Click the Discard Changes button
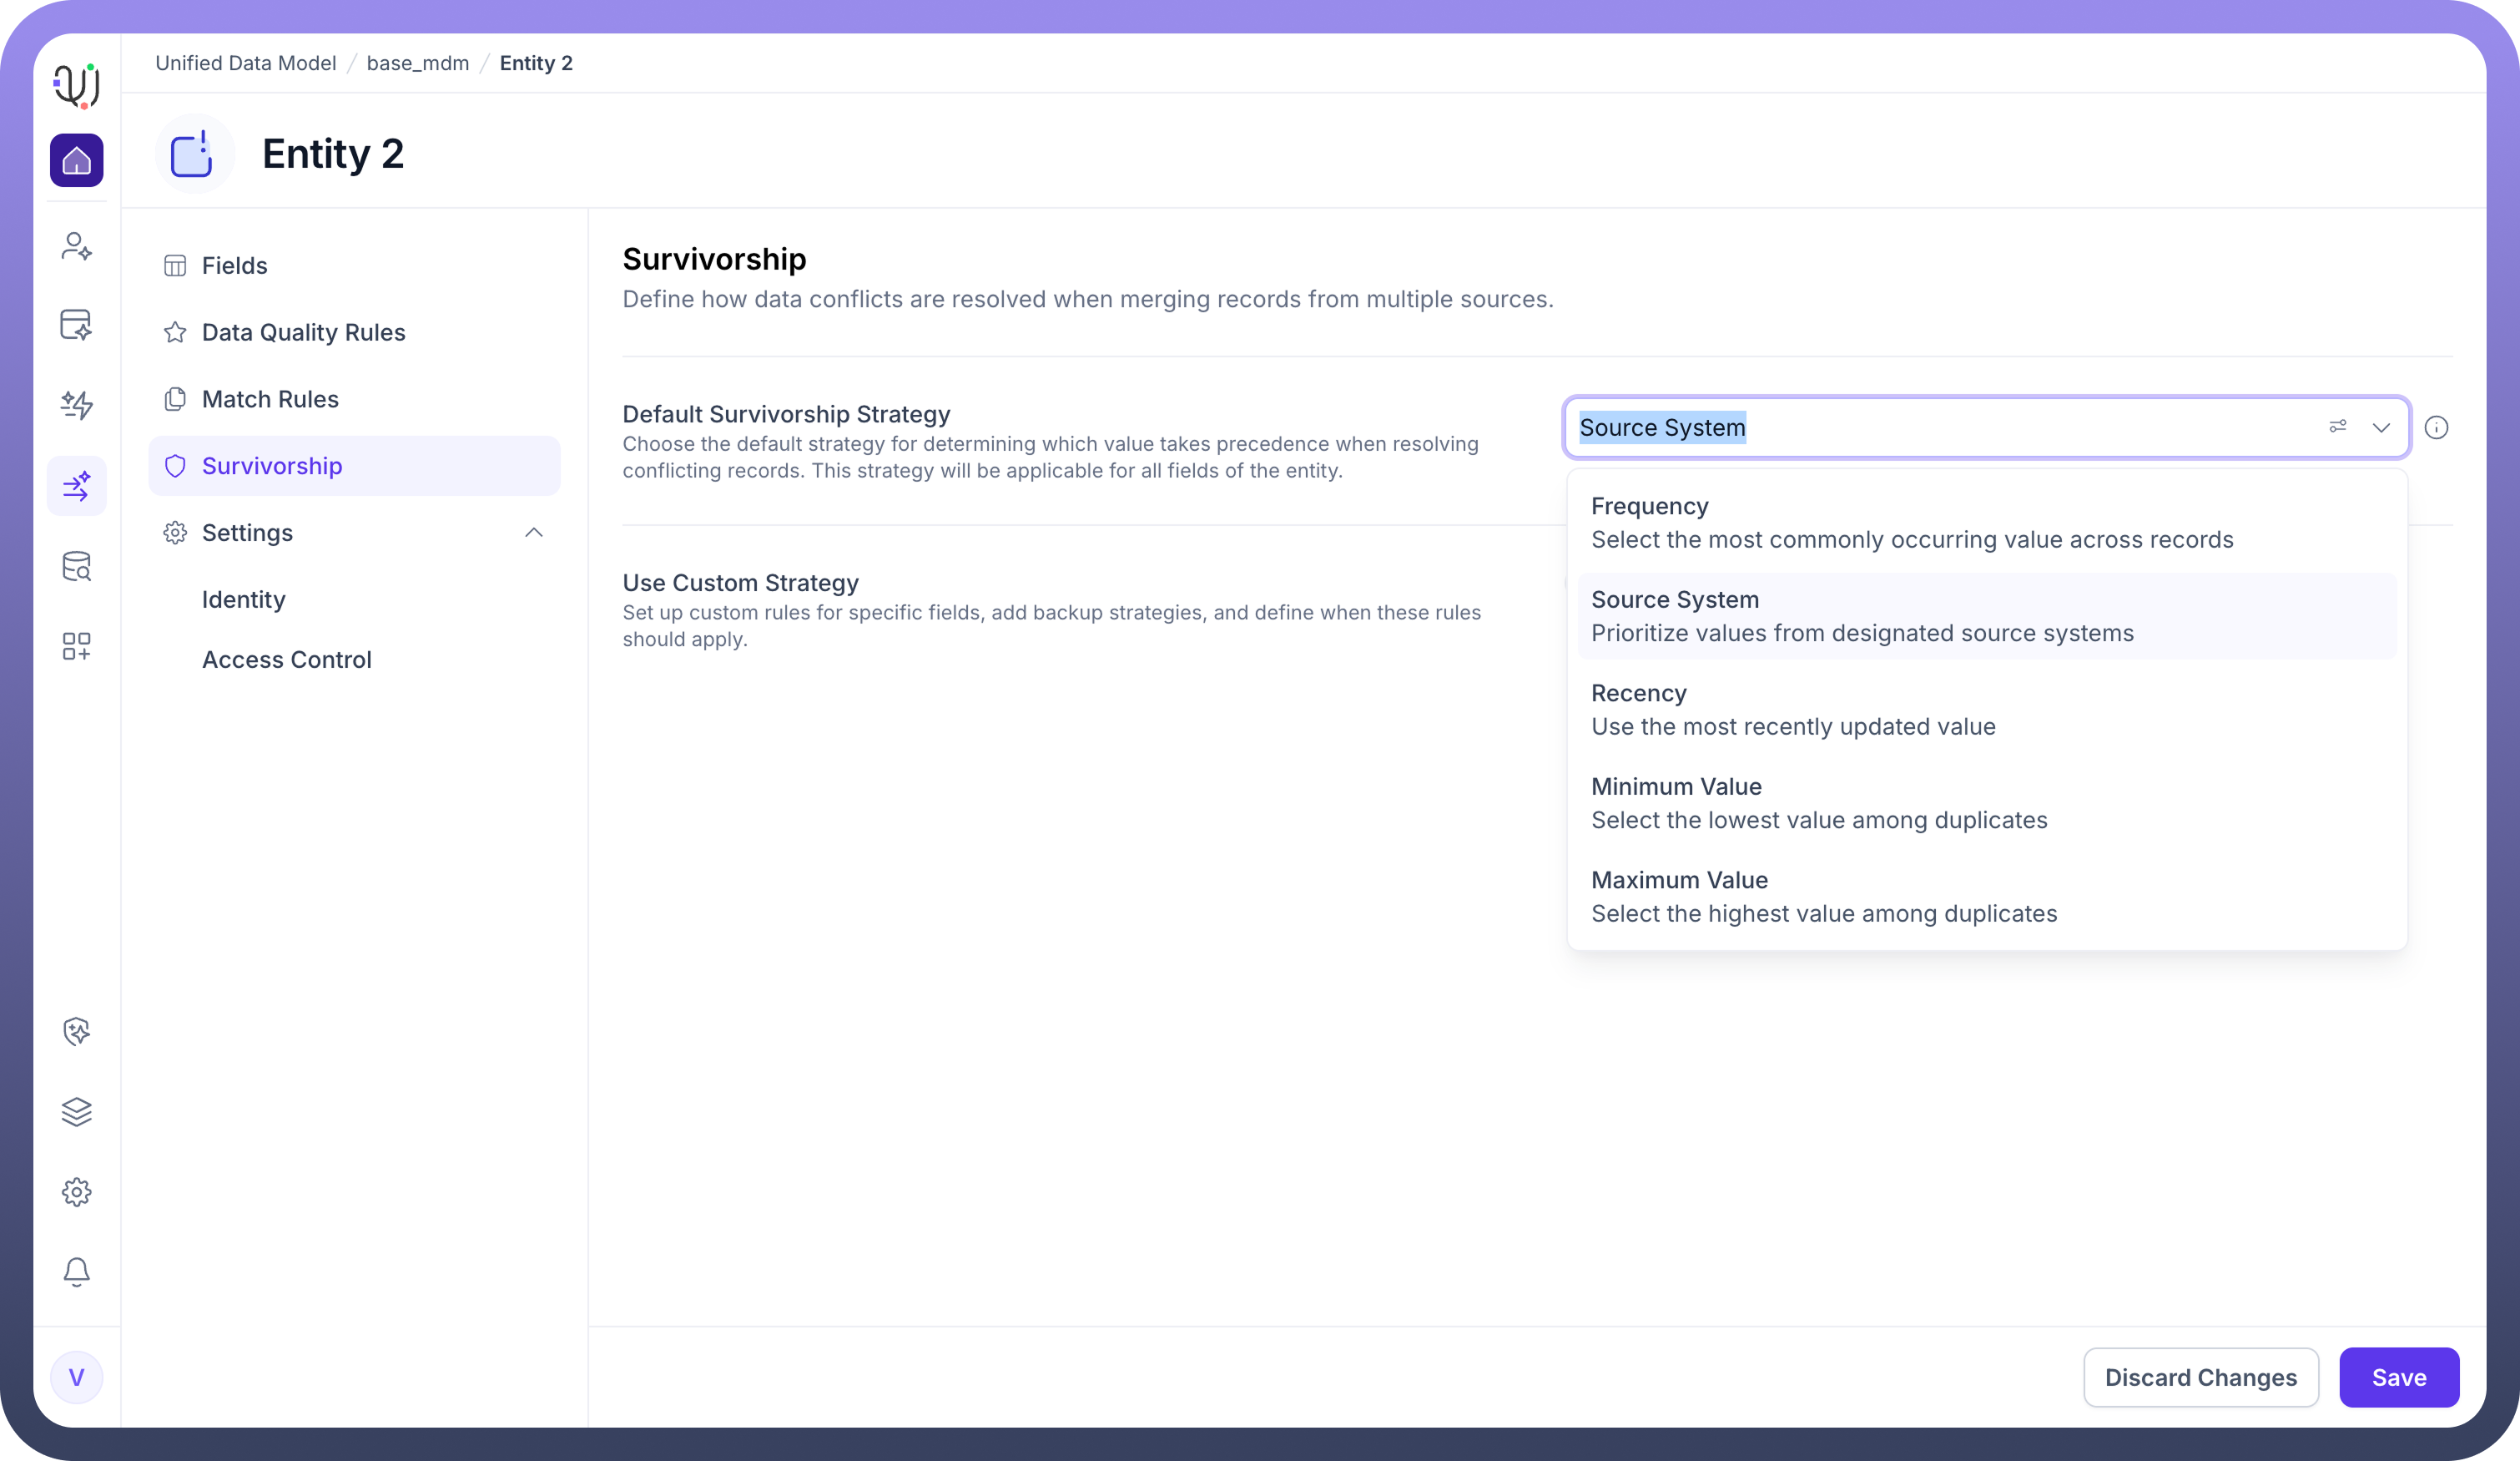Image resolution: width=2520 pixels, height=1461 pixels. (2200, 1377)
